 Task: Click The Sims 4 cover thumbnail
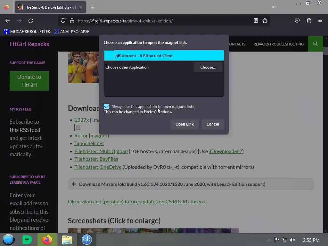pyautogui.click(x=83, y=67)
